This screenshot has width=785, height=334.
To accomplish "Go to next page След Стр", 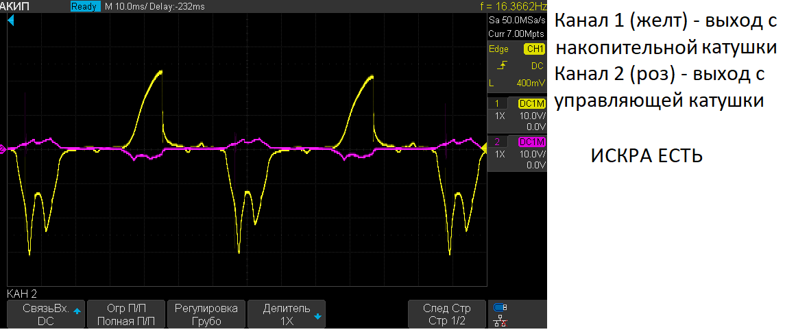I will (x=447, y=314).
